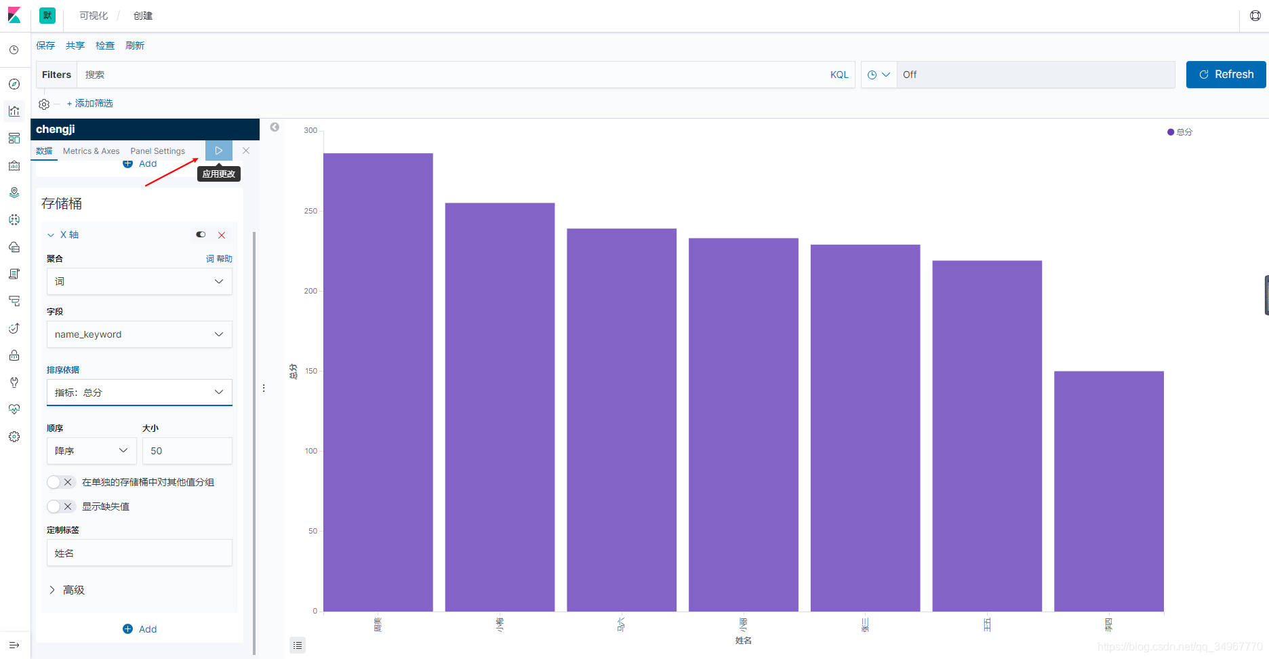Open Uptime icon in sidebar
This screenshot has height=659, width=1269.
tap(14, 328)
